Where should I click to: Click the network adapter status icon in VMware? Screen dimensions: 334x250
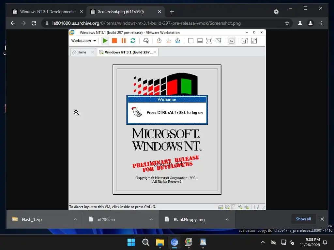coord(240,207)
